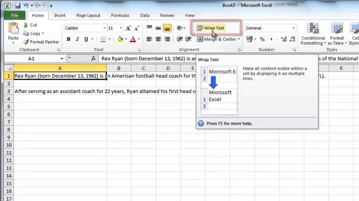Click the Copy icon
The height and width of the screenshot is (201, 359).
pos(26,33)
